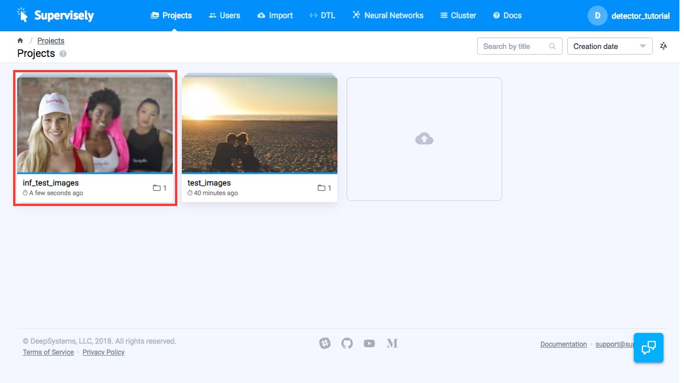This screenshot has height=383, width=684.
Task: Open the detector_tutorial account menu
Action: tap(629, 15)
